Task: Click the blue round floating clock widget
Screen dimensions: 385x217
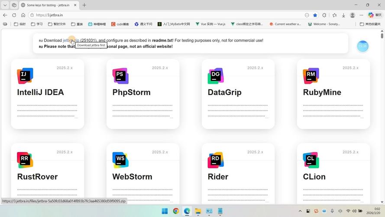Action: pos(362,46)
